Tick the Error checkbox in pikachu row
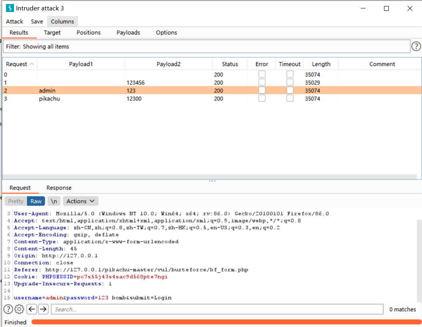The width and height of the screenshot is (422, 327). pos(262,98)
